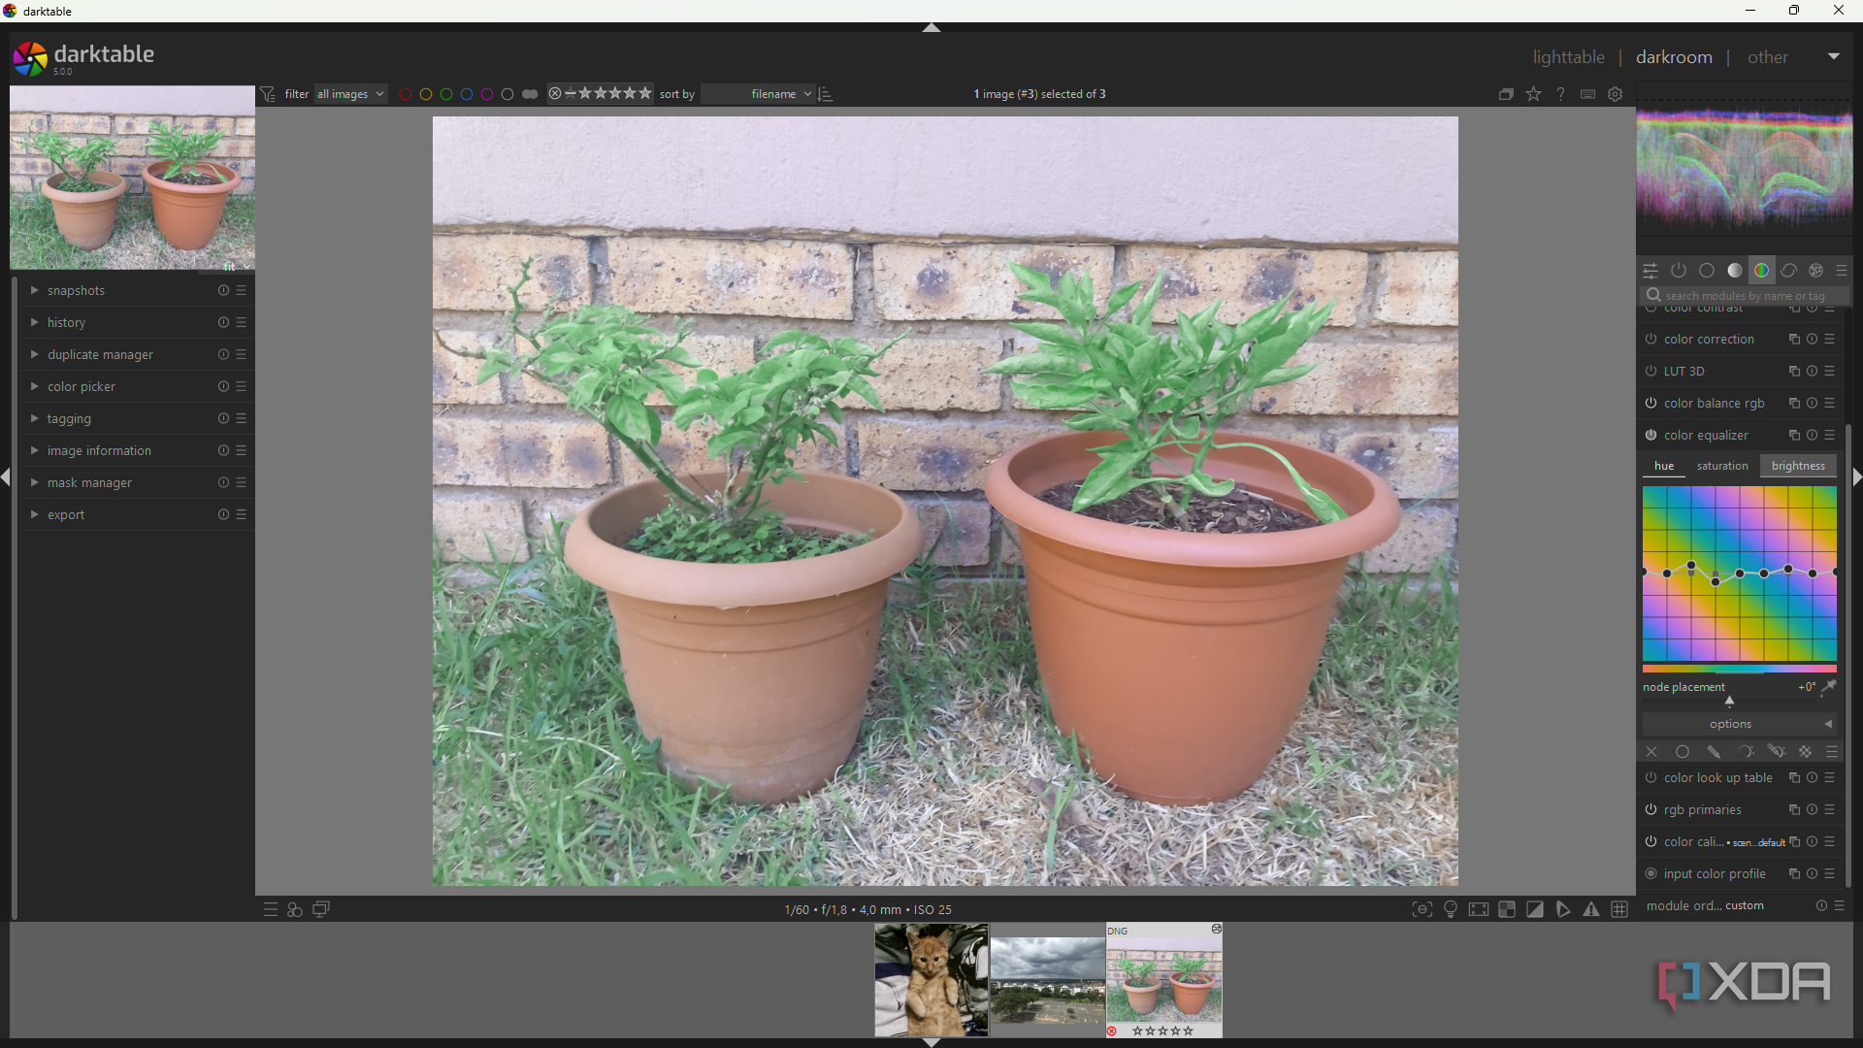
Task: Switch to lighttable view
Action: coord(1568,57)
